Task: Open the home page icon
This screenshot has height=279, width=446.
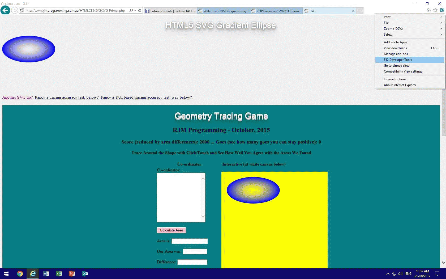Action: 429,10
